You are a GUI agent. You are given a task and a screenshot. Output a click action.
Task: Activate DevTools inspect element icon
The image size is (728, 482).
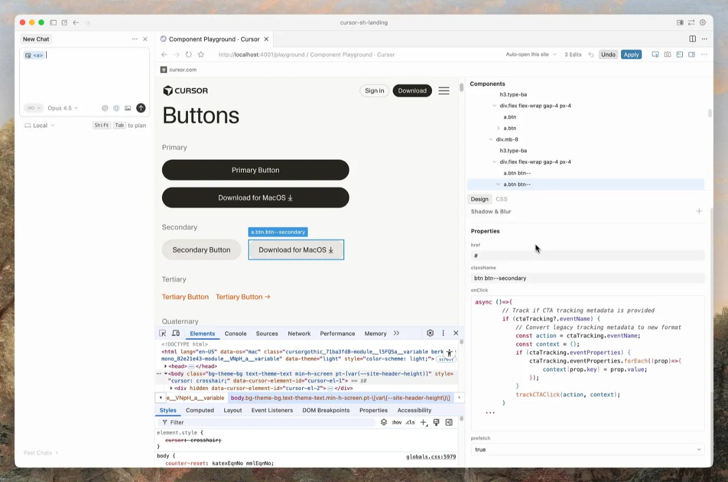163,334
